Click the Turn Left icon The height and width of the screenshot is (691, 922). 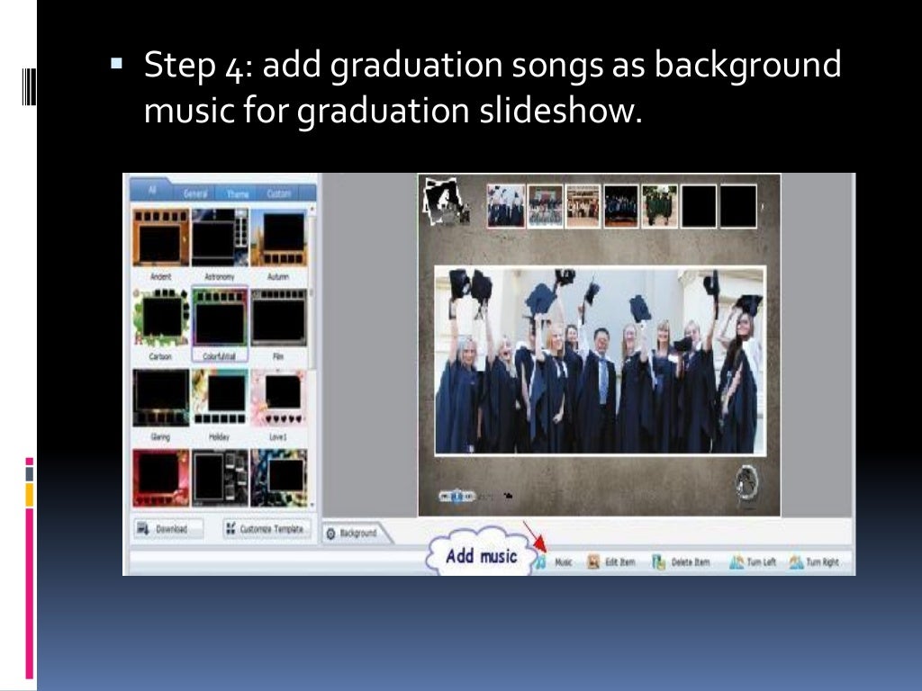point(737,562)
